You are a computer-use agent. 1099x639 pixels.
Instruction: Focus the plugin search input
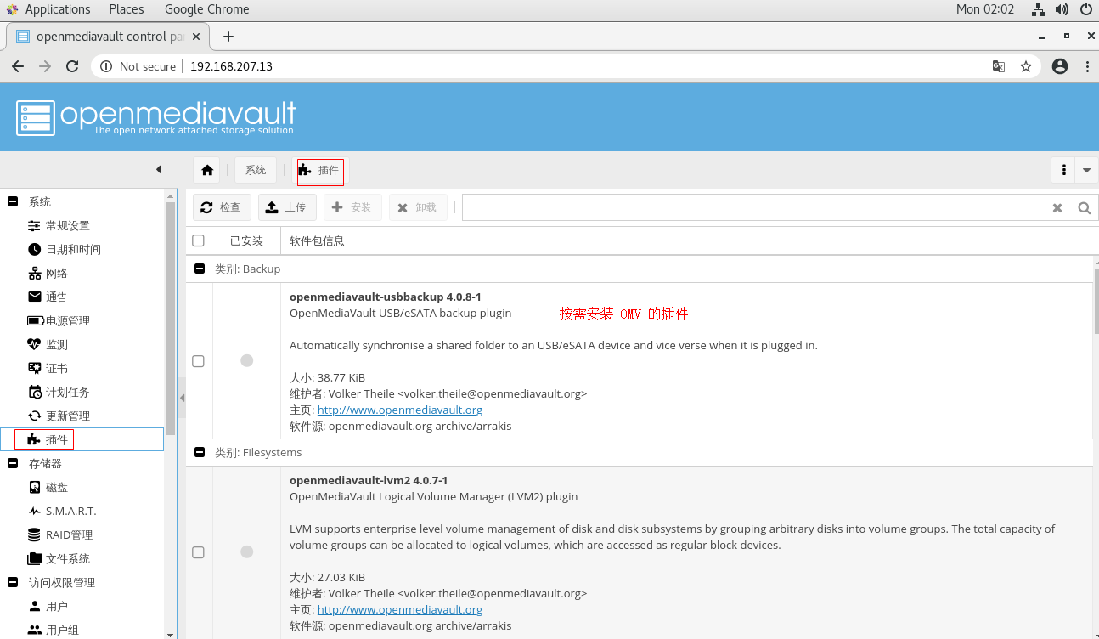pyautogui.click(x=754, y=207)
